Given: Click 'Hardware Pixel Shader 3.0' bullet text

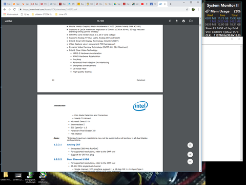Looking at the screenshot, I should [83, 131].
